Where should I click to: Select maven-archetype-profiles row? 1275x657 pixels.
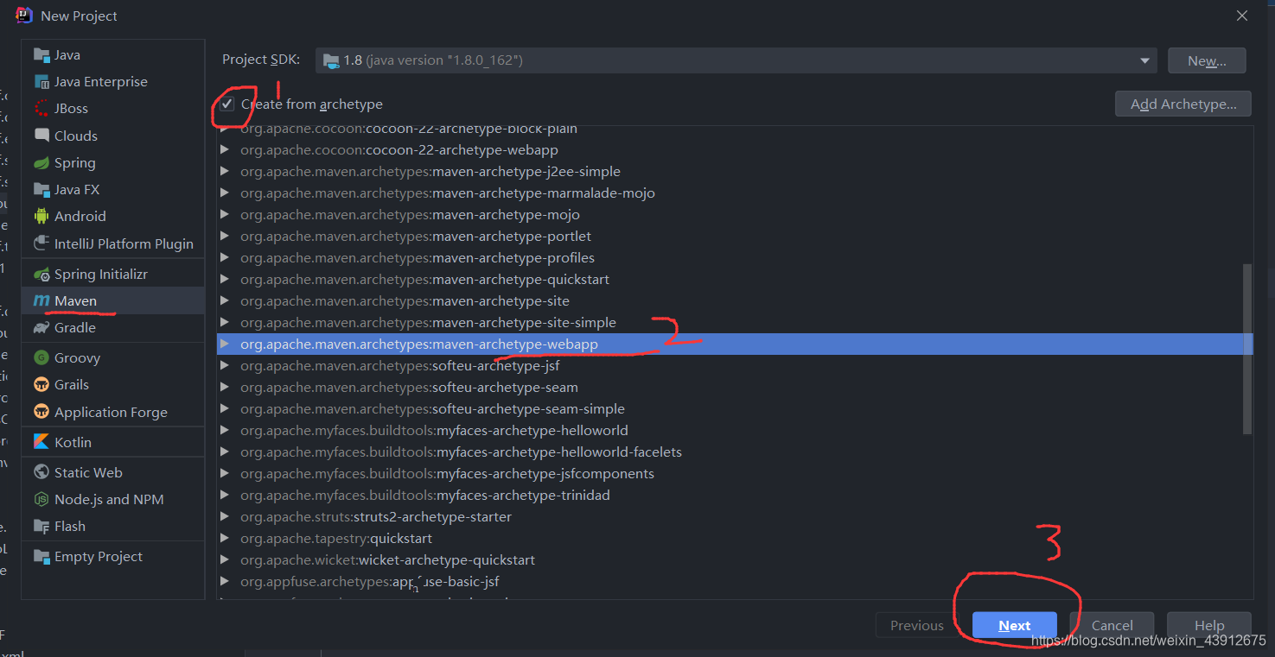(x=735, y=257)
